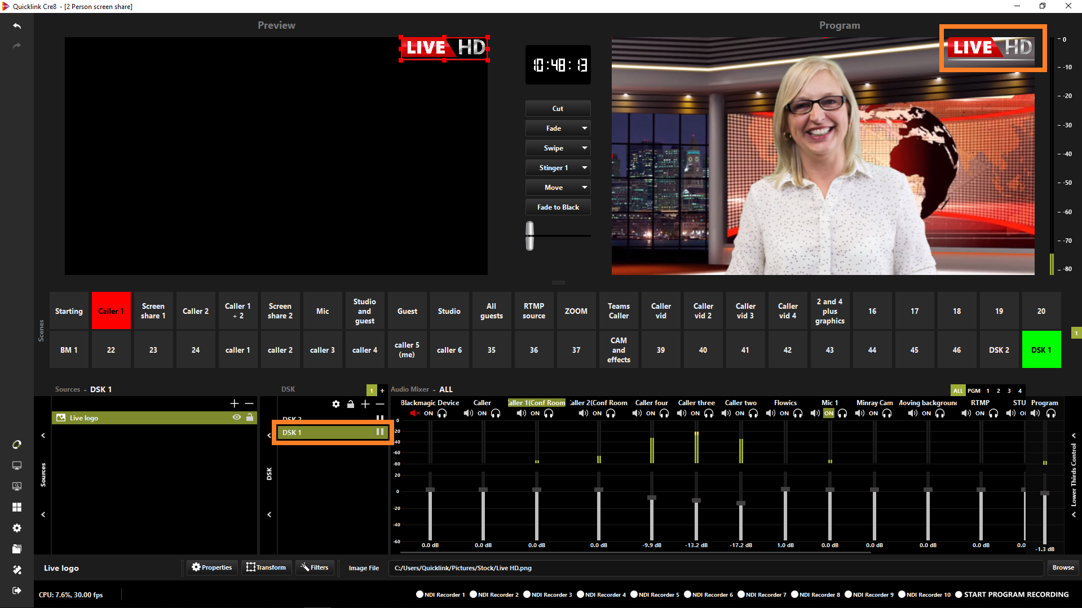Expand the Stinger 1 dropdown arrow
The image size is (1082, 608).
(x=585, y=168)
